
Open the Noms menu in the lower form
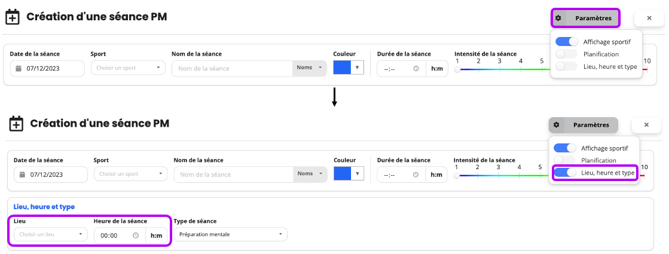coord(311,174)
